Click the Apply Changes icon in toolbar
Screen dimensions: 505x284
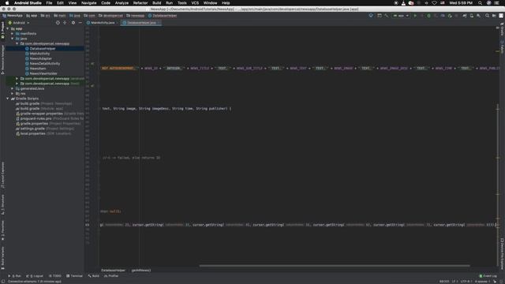[x=422, y=16]
